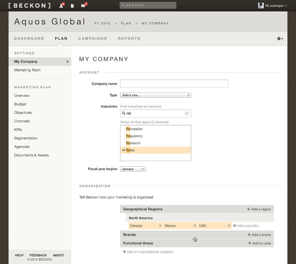Select the Regulatory industry
Viewport: 296px width, 264px height.
coord(156,136)
